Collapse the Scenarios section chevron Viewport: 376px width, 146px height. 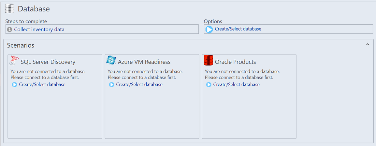368,44
